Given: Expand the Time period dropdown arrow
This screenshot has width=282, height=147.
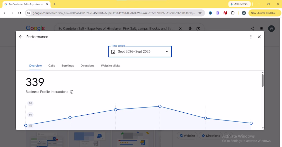Looking at the screenshot, I should 167,52.
